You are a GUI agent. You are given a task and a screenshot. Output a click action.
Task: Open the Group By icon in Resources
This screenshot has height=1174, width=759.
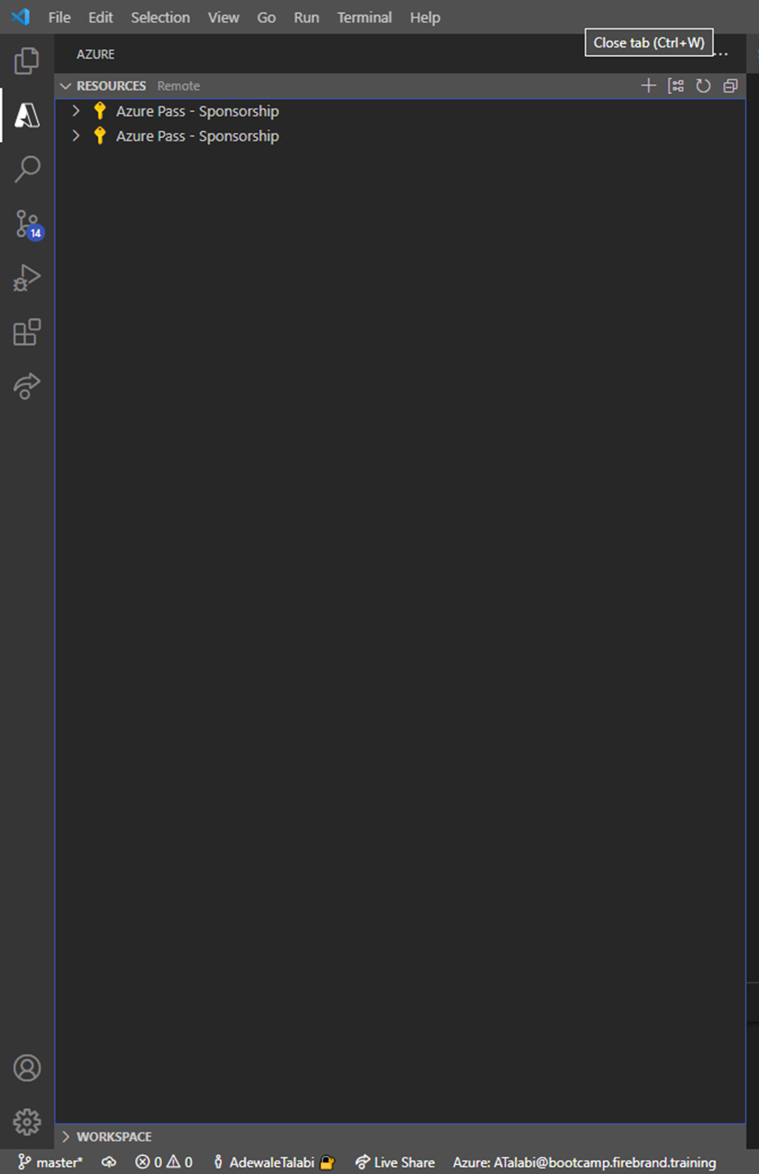[x=676, y=85]
